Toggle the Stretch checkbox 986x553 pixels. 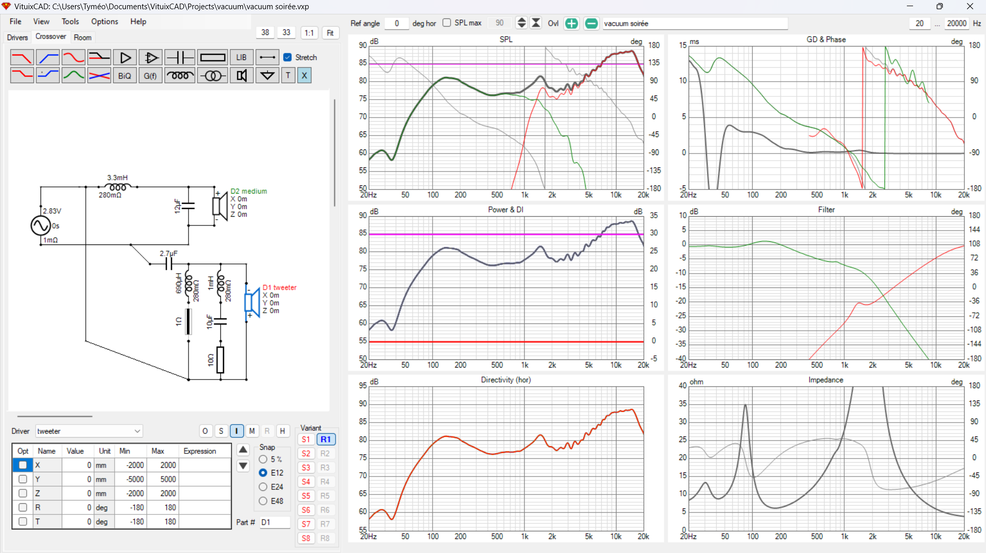click(288, 58)
